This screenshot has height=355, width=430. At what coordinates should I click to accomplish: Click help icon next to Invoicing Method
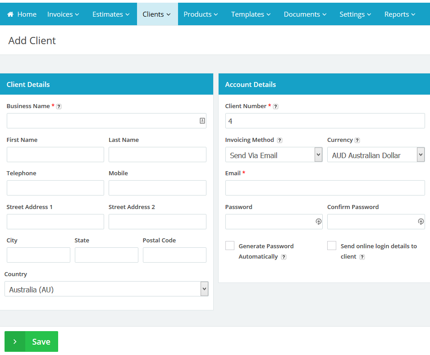pos(279,141)
